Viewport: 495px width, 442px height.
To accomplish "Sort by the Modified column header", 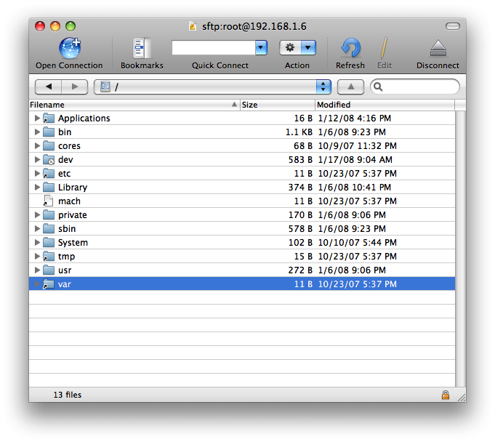I will coord(385,105).
